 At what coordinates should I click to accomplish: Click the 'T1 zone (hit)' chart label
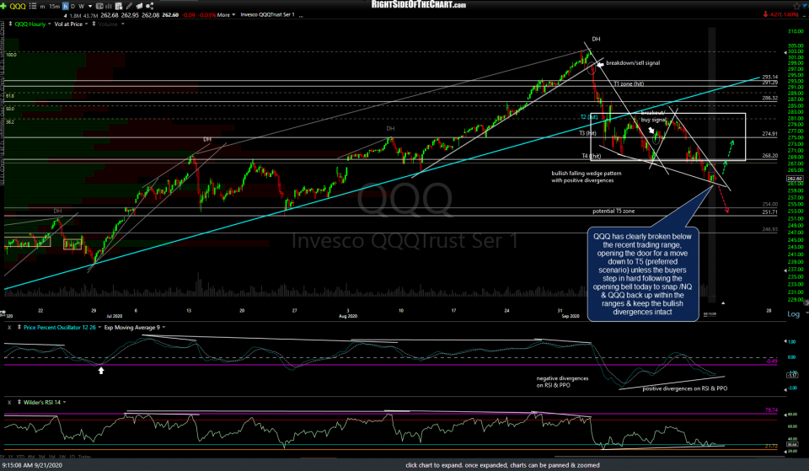coord(629,83)
